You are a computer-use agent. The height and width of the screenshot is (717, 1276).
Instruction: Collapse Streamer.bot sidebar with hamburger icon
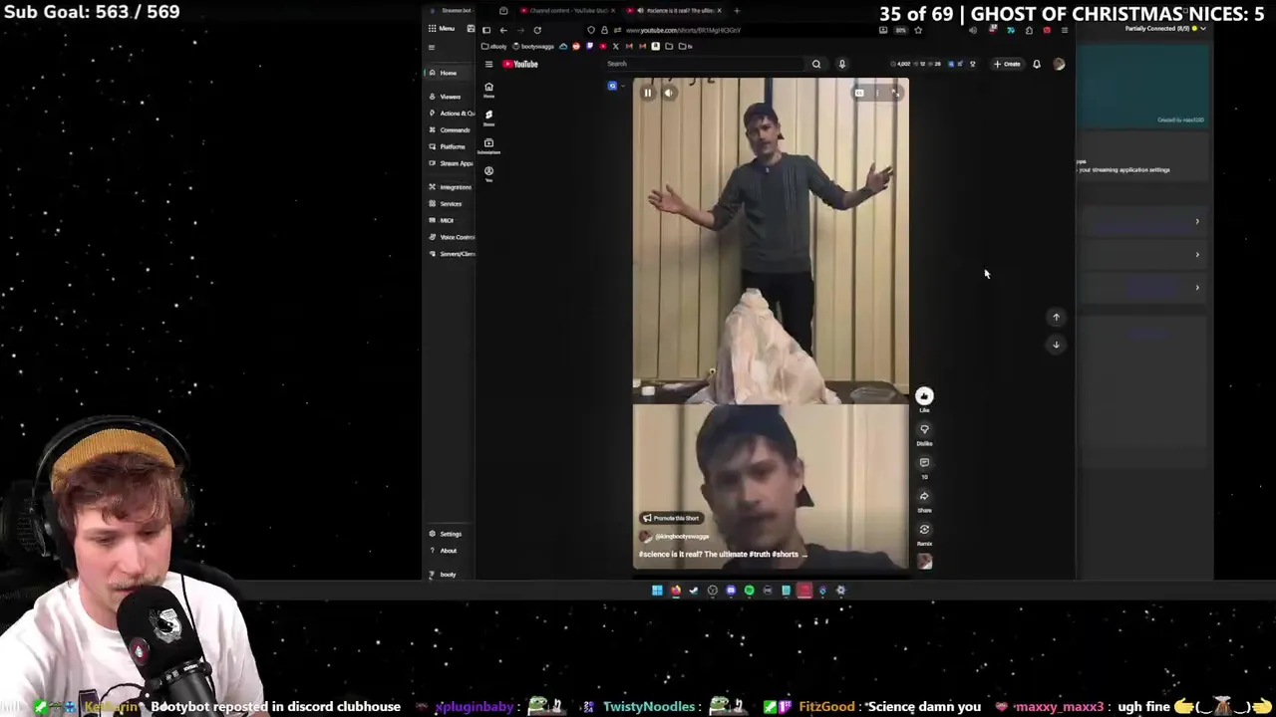pyautogui.click(x=432, y=47)
